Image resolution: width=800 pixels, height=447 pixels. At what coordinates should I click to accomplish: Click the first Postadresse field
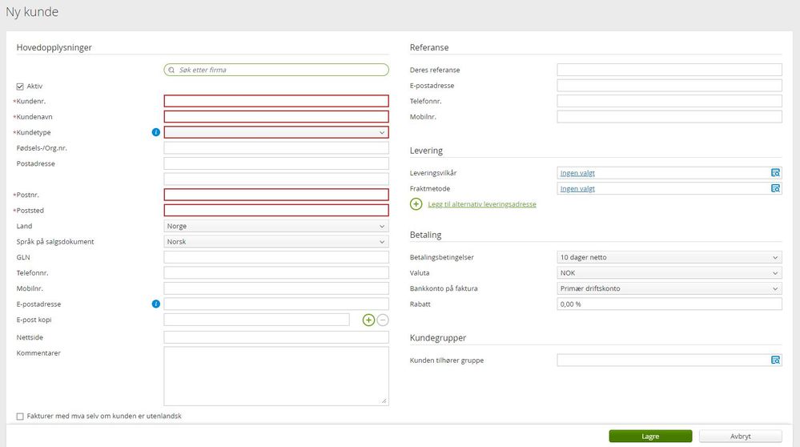pos(276,163)
